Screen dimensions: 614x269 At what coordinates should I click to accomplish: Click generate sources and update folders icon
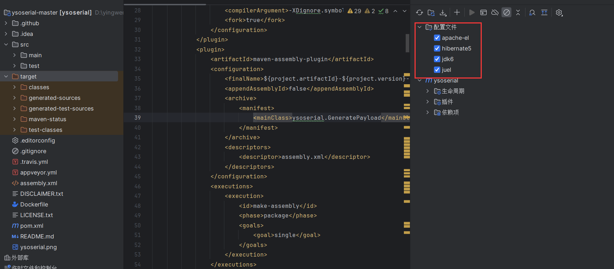coord(431,13)
